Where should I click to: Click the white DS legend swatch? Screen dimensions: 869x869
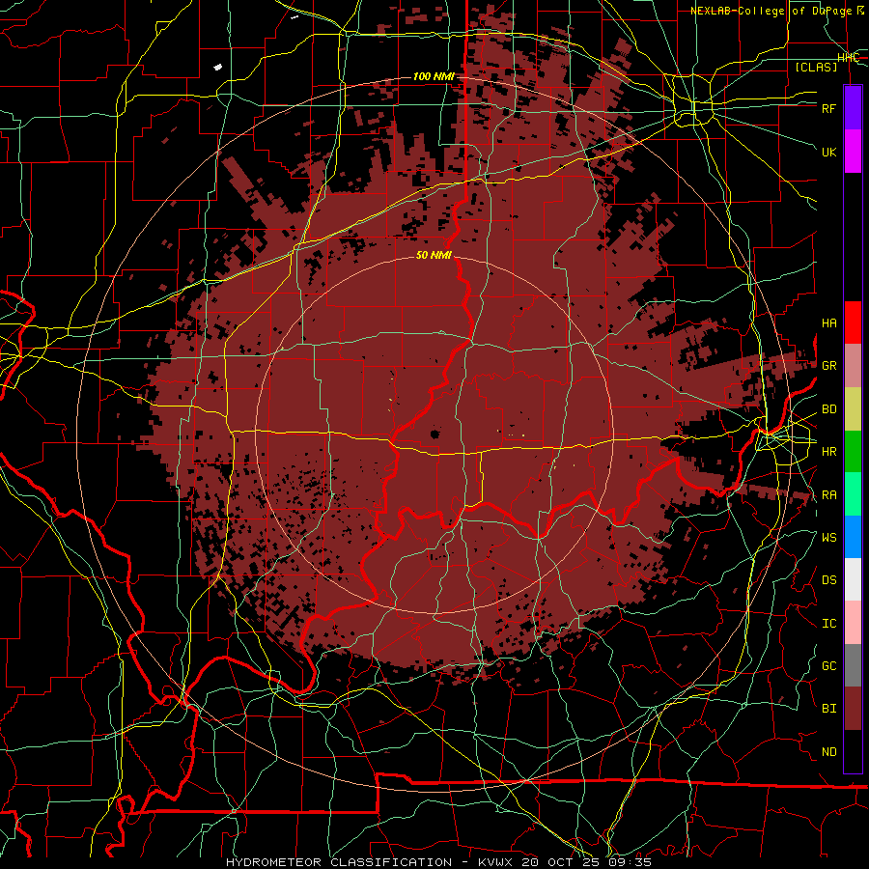click(x=853, y=579)
